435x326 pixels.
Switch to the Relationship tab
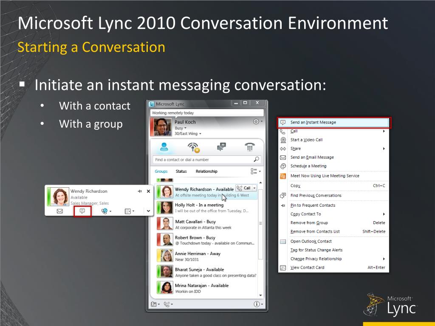206,171
